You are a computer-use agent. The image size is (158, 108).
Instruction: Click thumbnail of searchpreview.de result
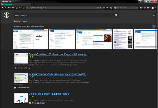pyautogui.click(x=21, y=78)
